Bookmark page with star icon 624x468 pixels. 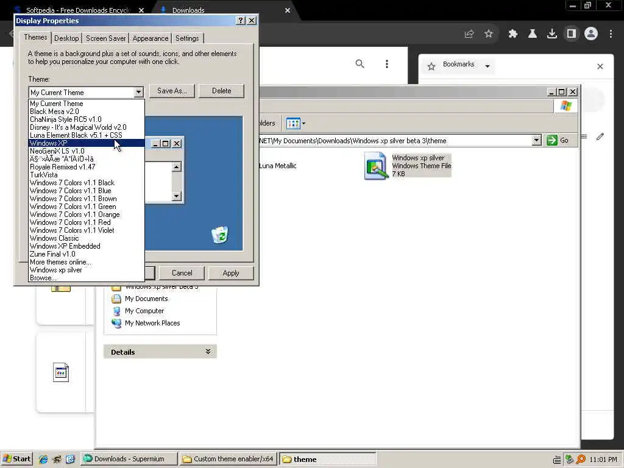pos(489,34)
